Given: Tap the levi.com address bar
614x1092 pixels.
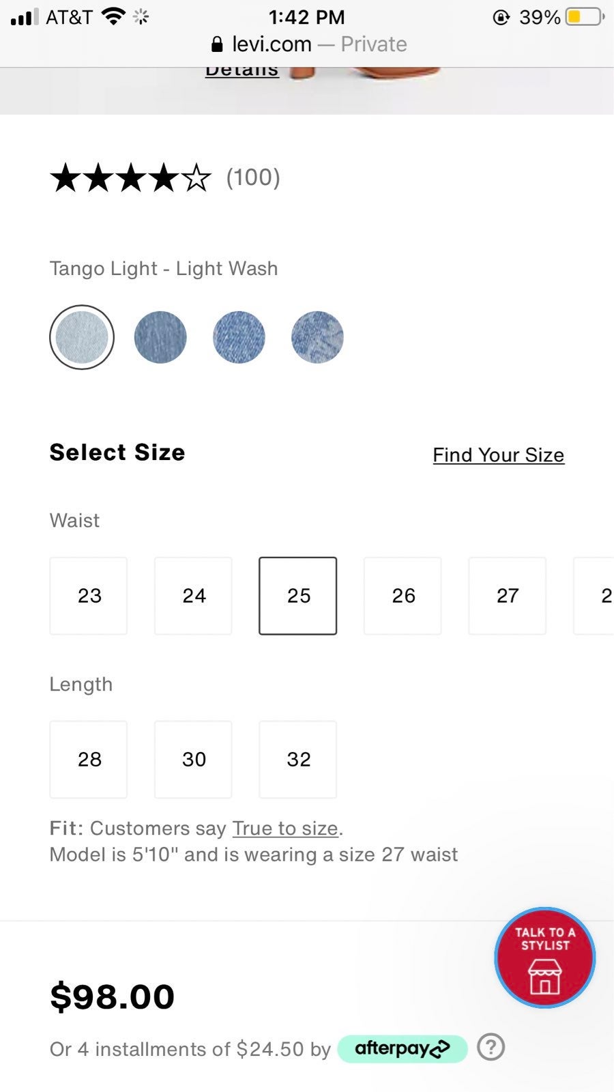Looking at the screenshot, I should (308, 44).
